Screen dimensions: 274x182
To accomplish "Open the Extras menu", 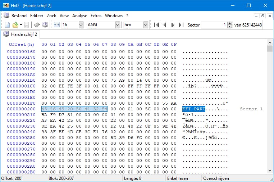I will point(96,16).
